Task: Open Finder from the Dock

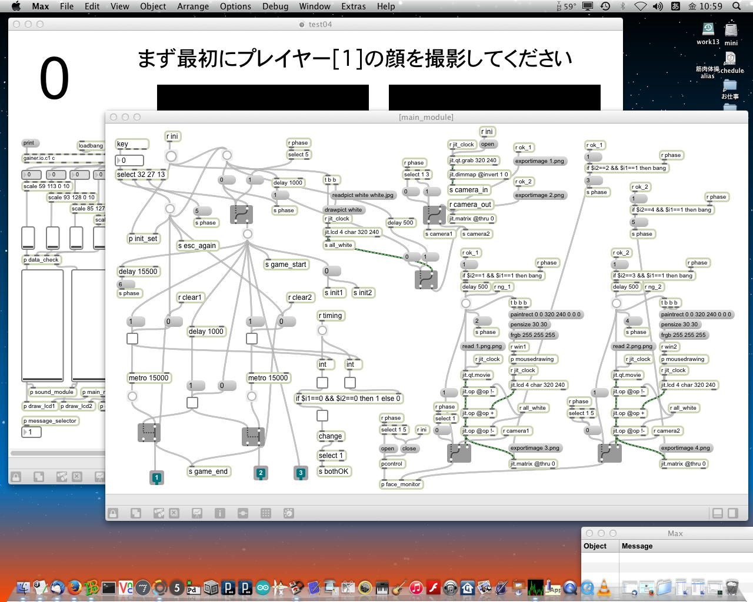Action: pos(24,587)
